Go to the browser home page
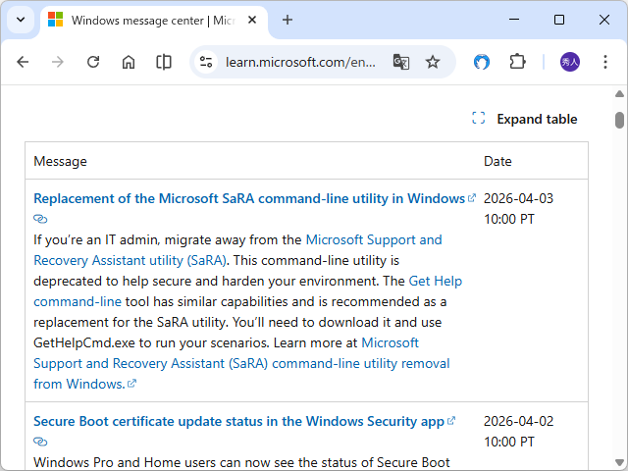Screen dimensions: 628x471 tap(129, 62)
